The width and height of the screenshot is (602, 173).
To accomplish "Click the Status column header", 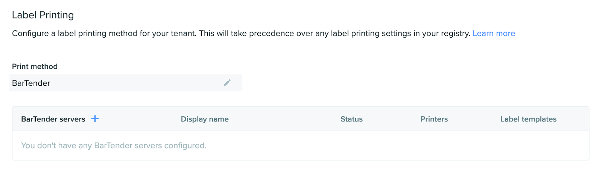I will point(351,119).
